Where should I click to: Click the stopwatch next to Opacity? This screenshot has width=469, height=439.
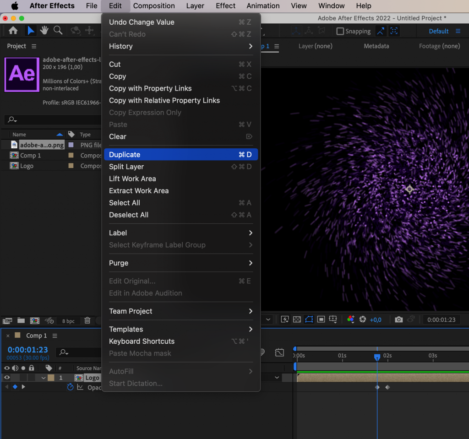coord(70,387)
